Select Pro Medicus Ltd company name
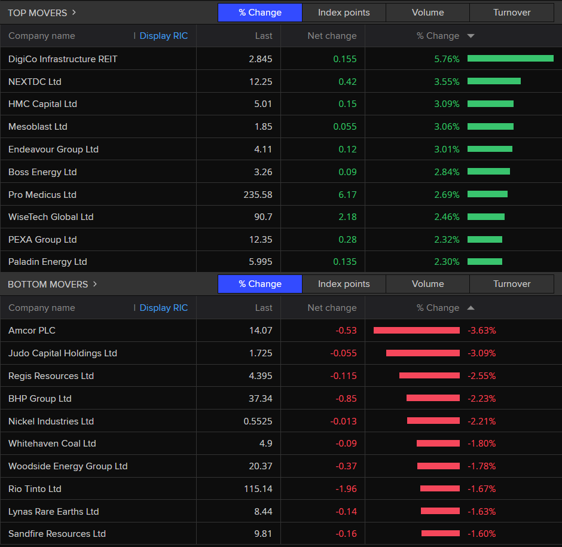 [42, 195]
